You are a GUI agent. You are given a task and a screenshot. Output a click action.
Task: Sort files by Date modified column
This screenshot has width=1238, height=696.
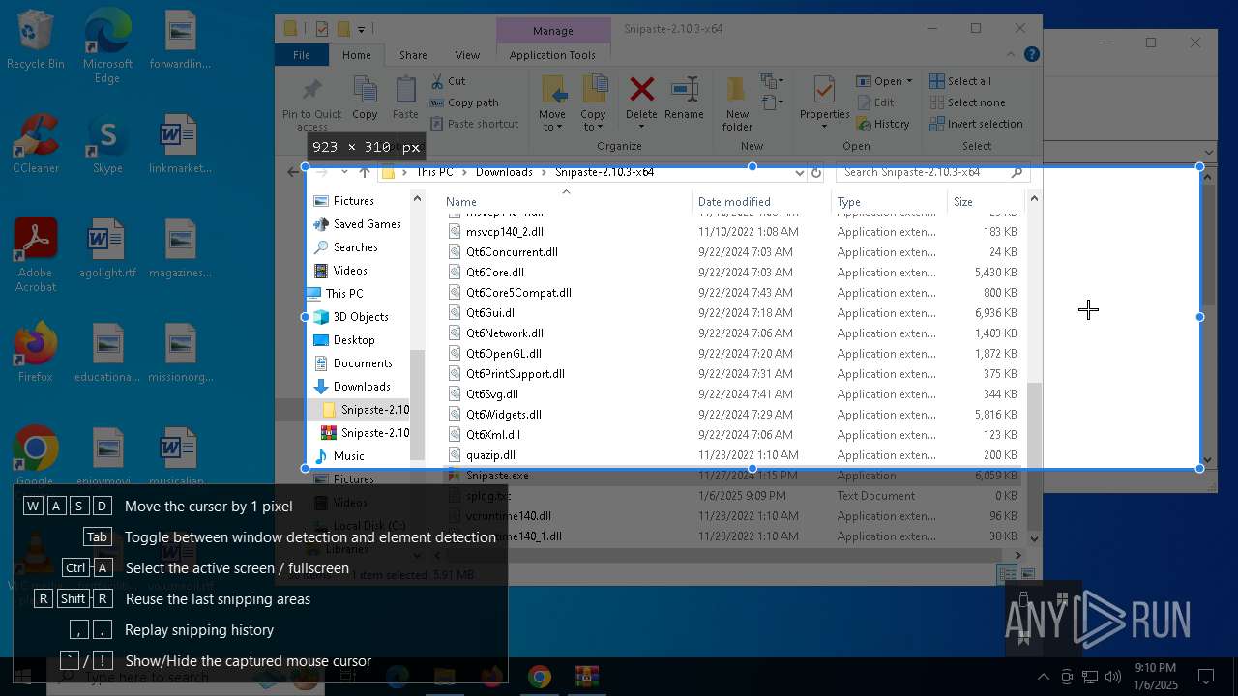pos(762,201)
